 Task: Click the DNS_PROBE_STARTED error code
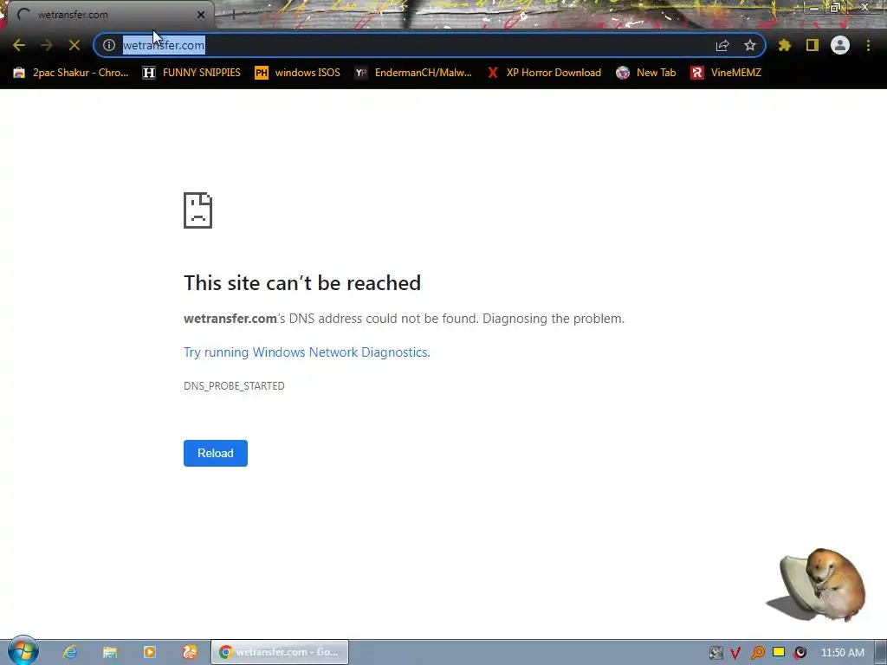coord(234,385)
